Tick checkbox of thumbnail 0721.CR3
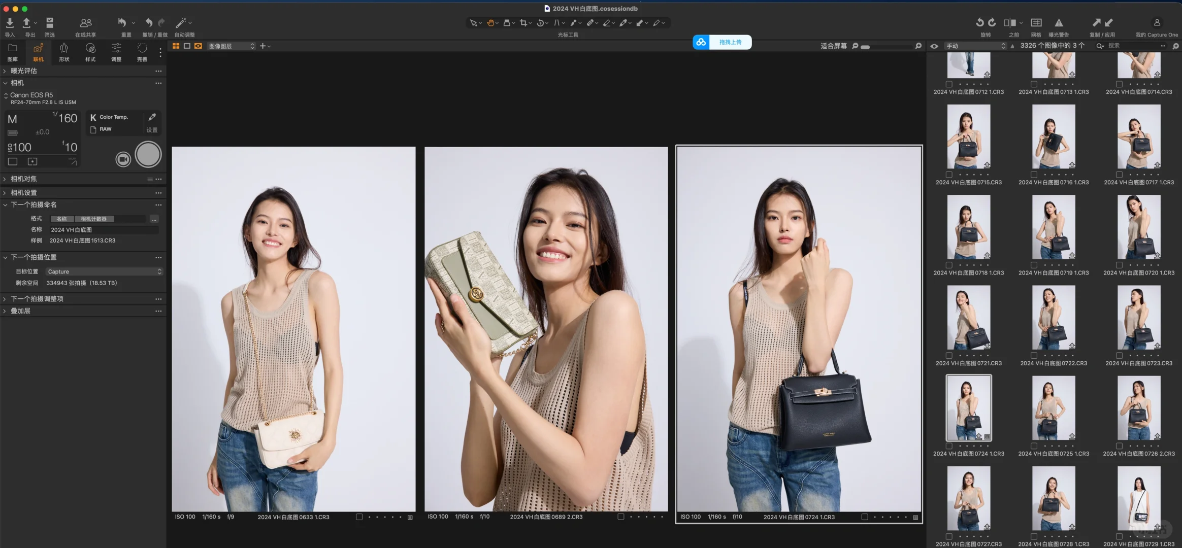Viewport: 1182px width, 548px height. [x=949, y=356]
